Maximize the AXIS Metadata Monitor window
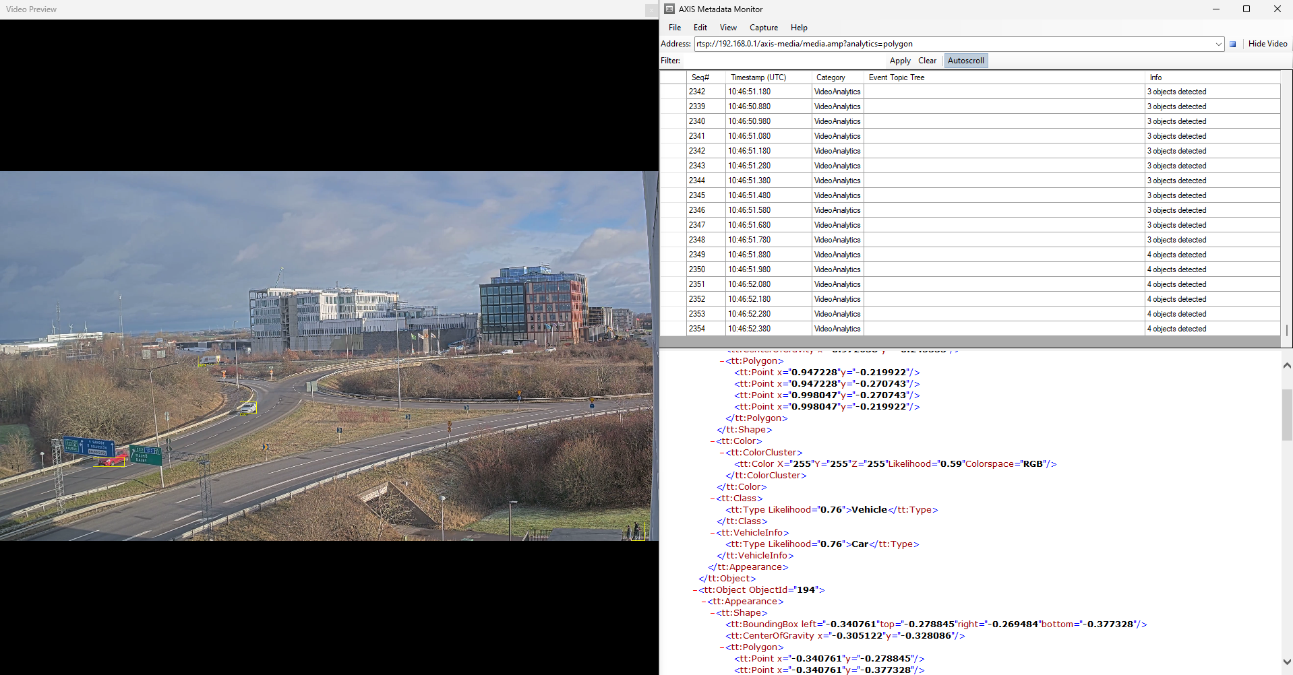 (1246, 9)
